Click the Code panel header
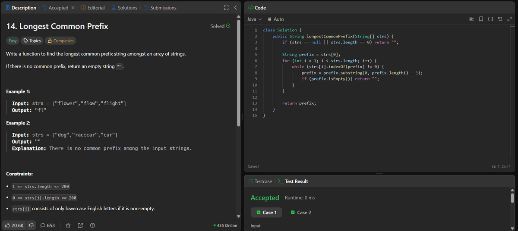This screenshot has height=231, width=518. [257, 8]
